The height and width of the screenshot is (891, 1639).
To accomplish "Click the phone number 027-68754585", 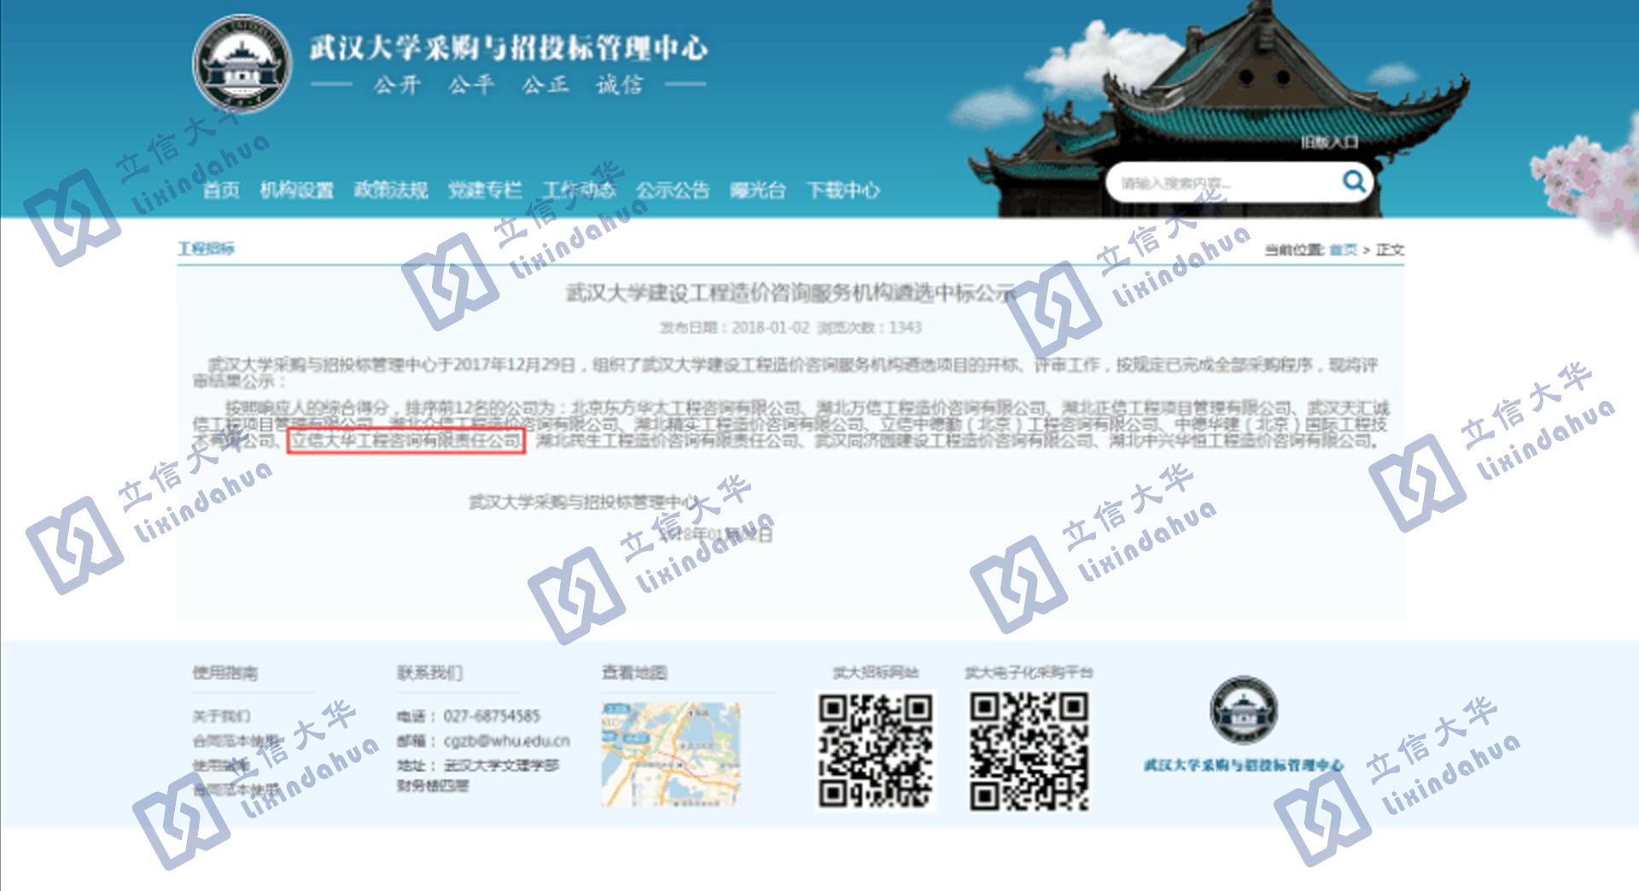I will tap(492, 716).
